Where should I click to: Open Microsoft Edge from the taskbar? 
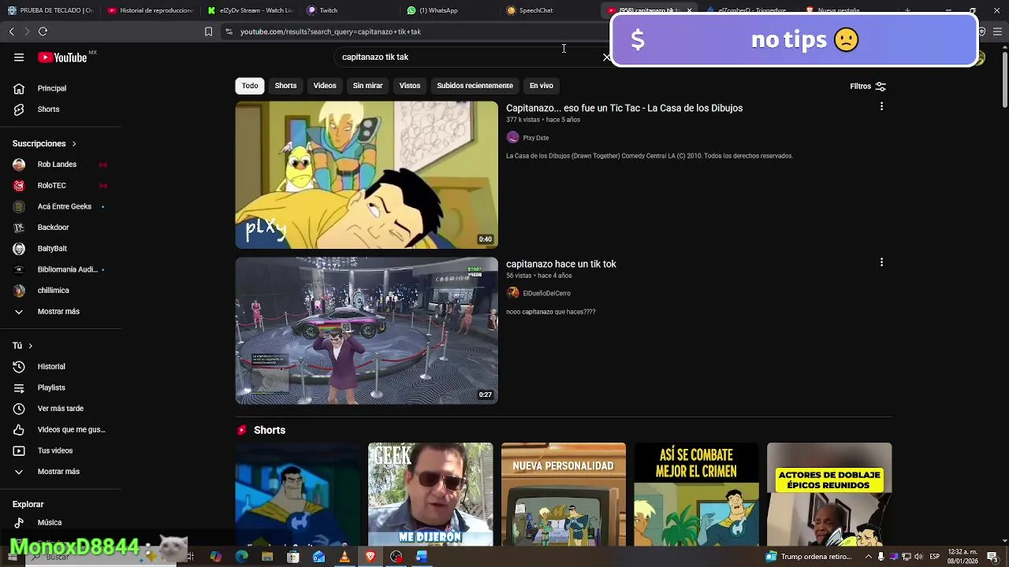pos(241,557)
